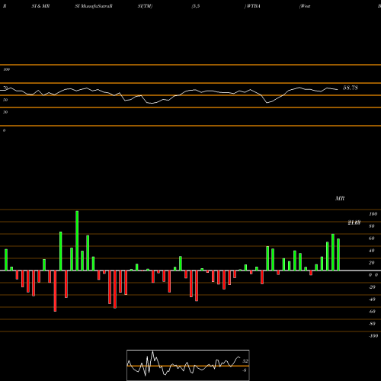Click the MR axis label -100
This screenshot has height=381, width=381.
click(x=373, y=336)
